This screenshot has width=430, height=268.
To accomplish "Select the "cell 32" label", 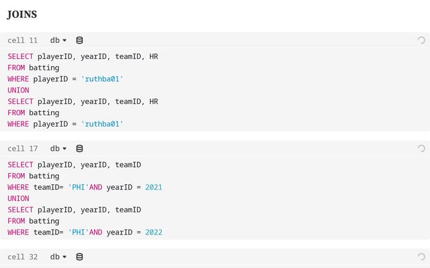I will [x=23, y=257].
